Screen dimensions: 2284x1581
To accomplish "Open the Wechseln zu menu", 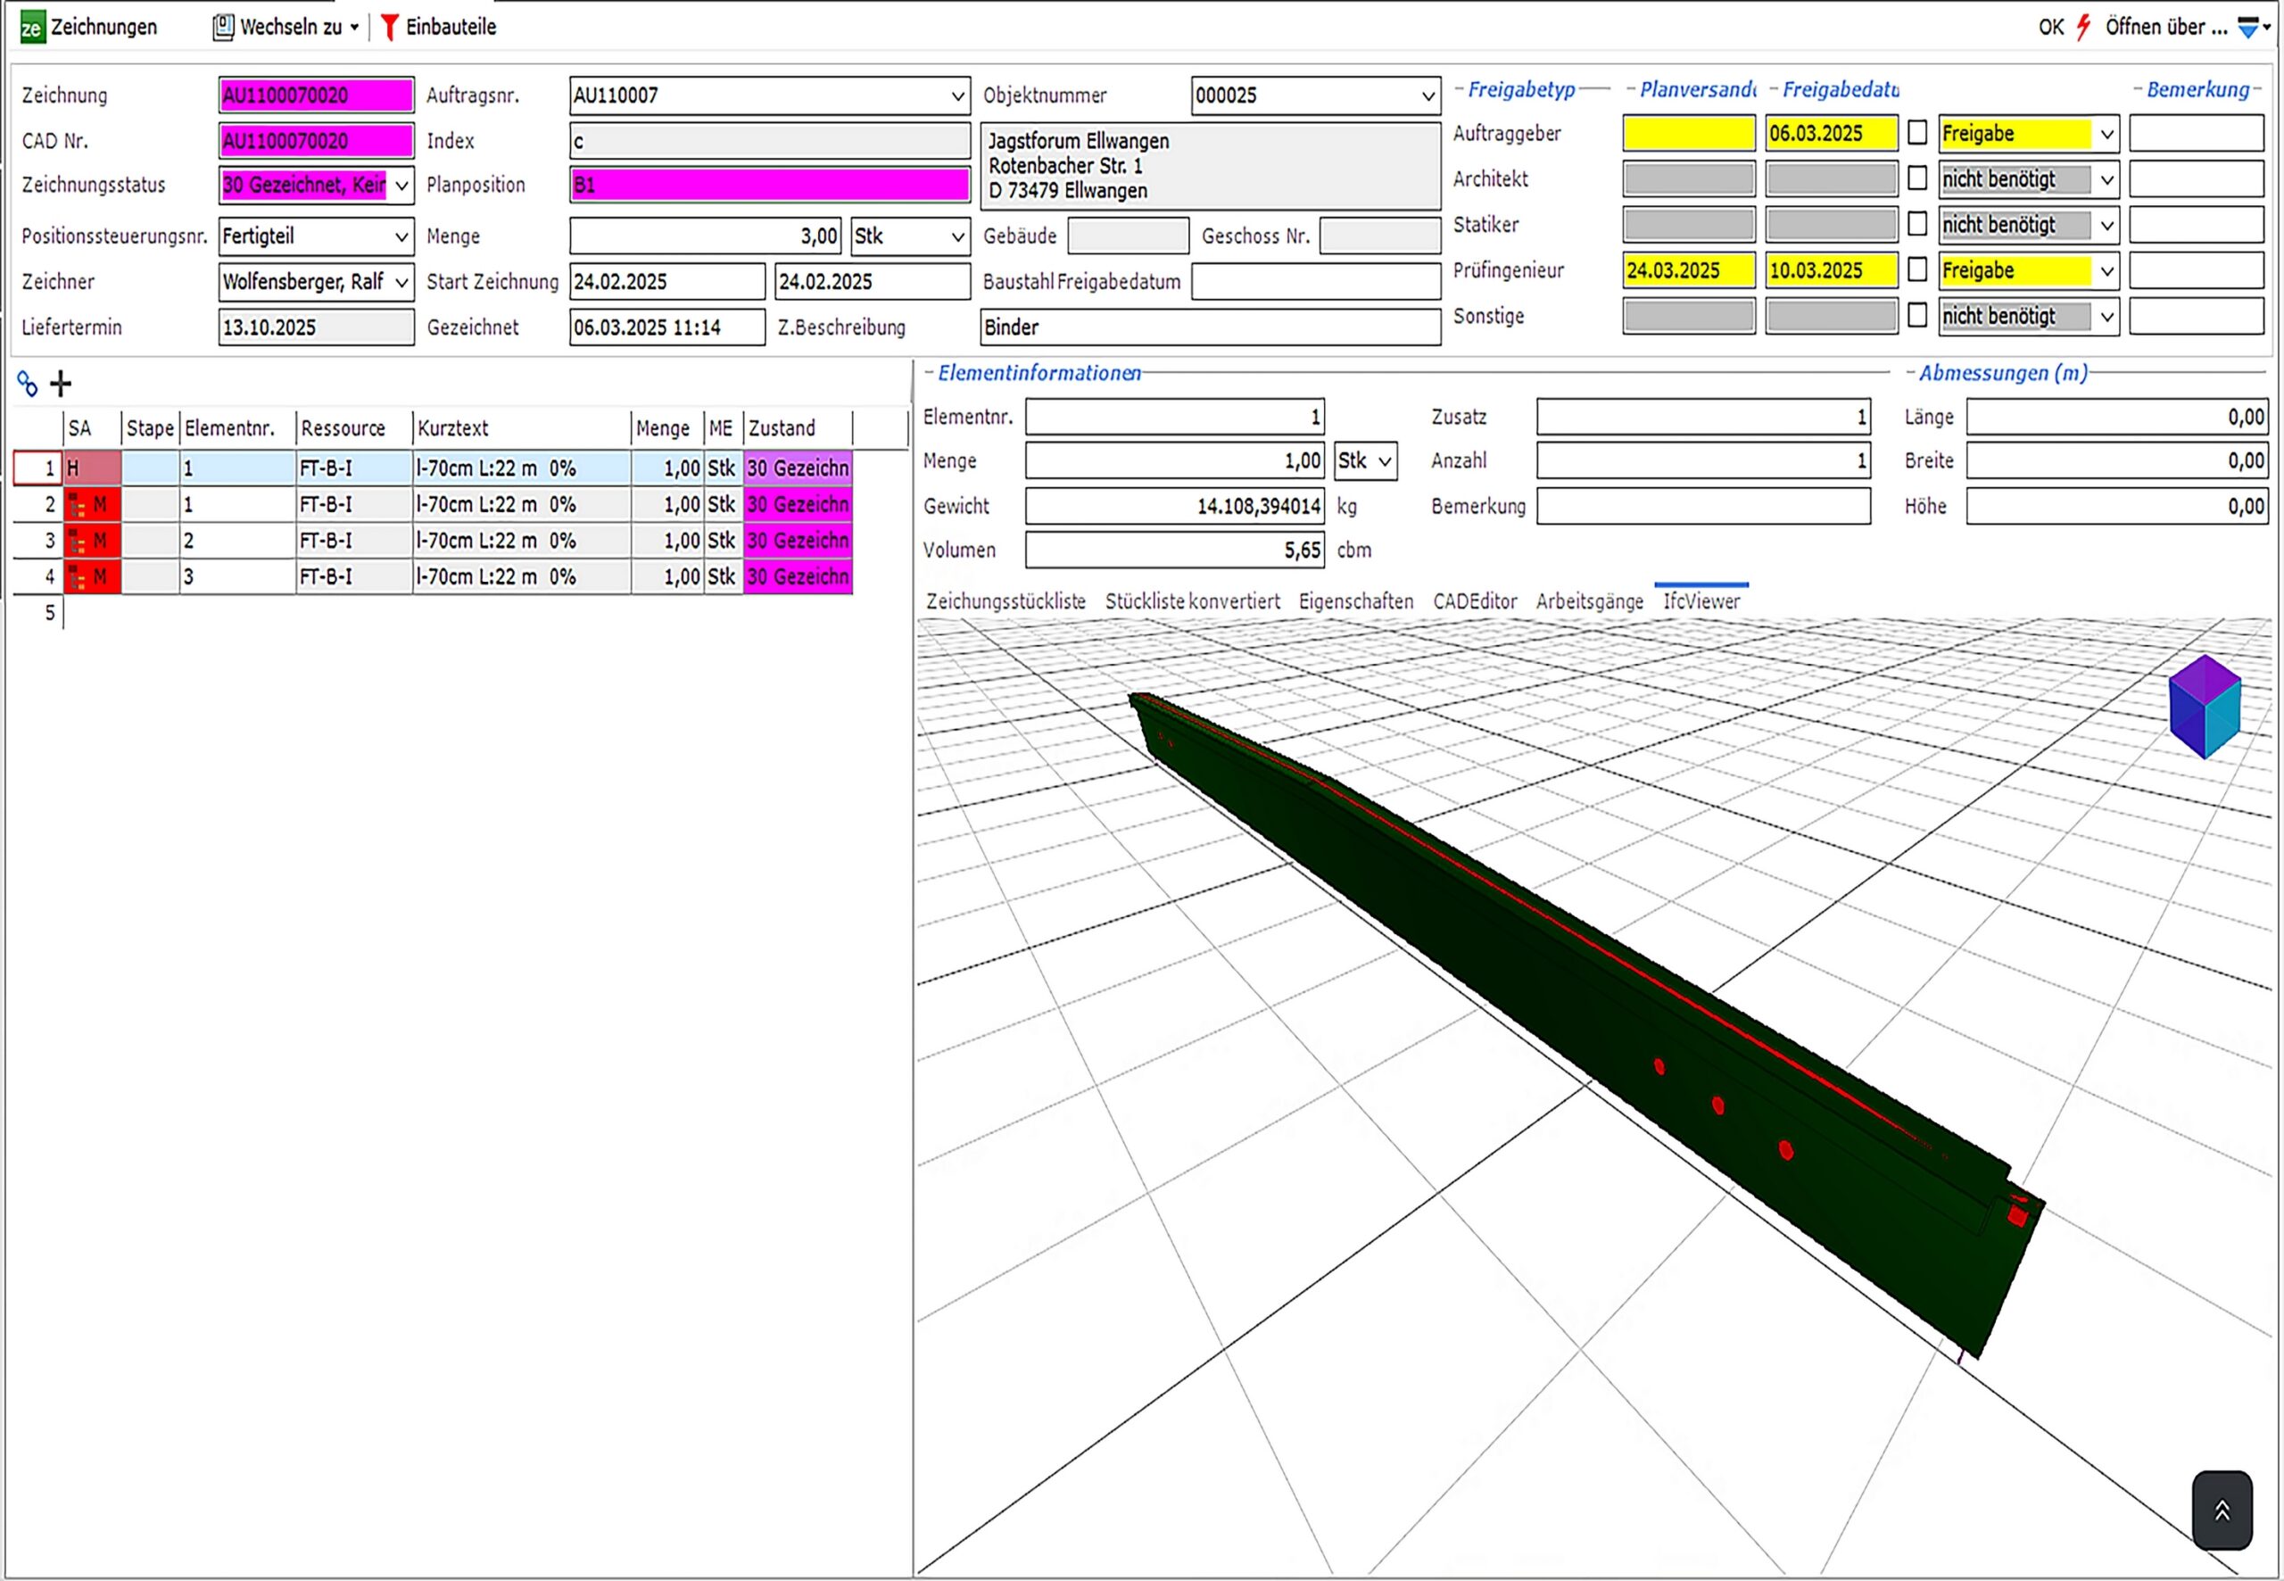I will pyautogui.click(x=290, y=27).
